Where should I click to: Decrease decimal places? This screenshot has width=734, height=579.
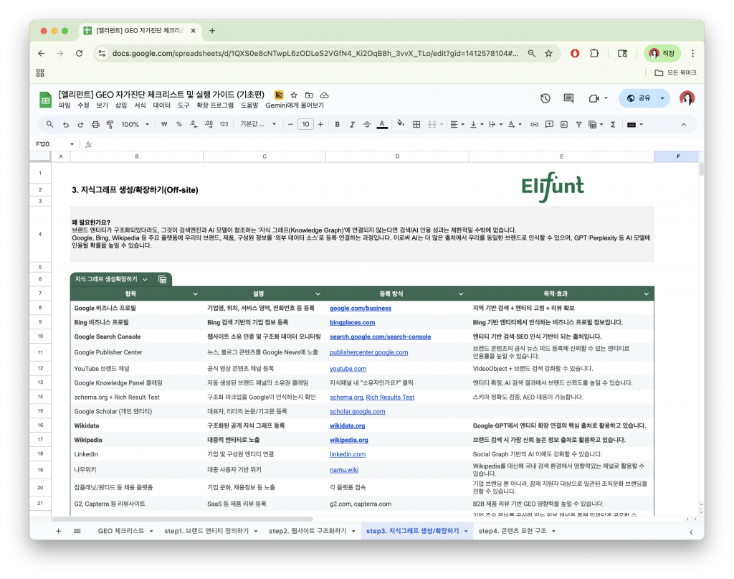[194, 125]
